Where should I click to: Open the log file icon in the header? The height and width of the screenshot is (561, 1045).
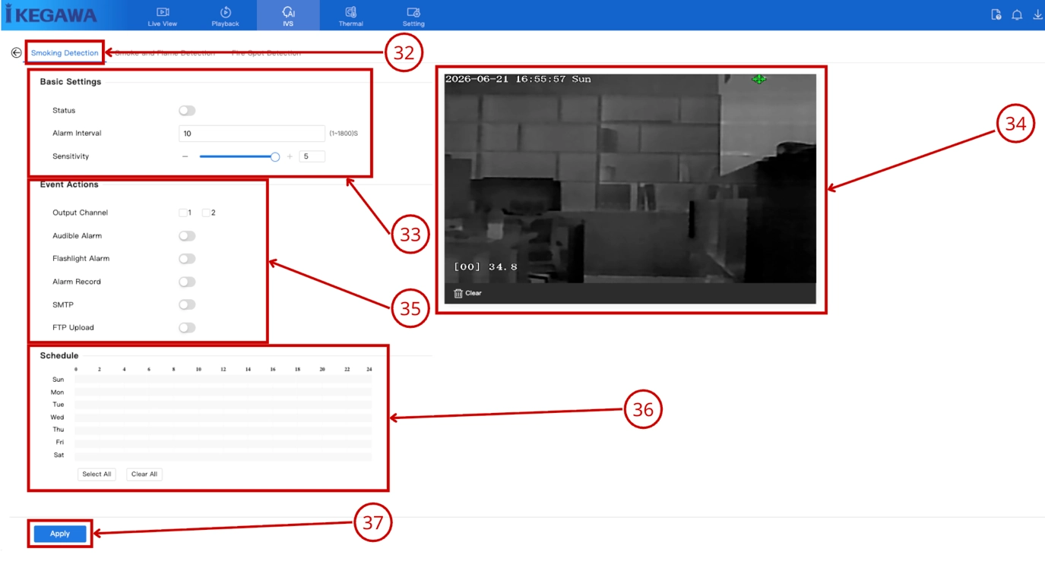coord(996,15)
